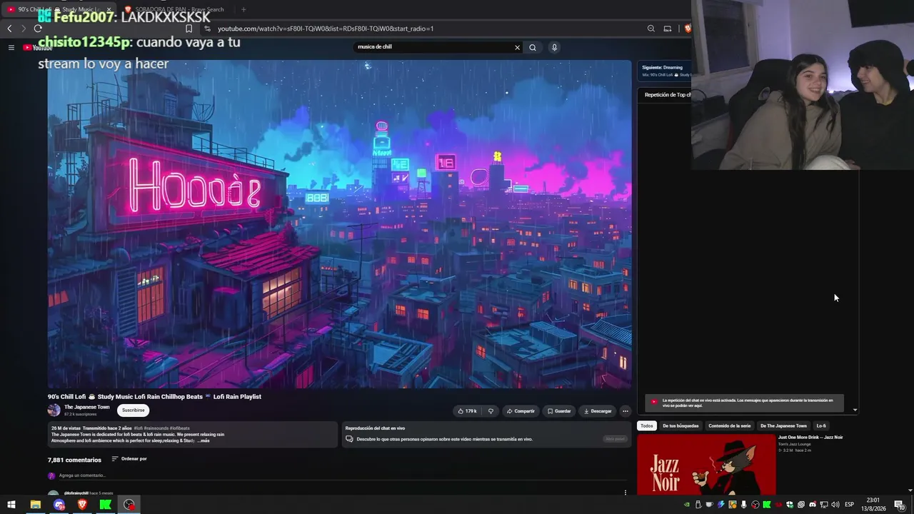Open Just One More Drink video title

coord(810,437)
